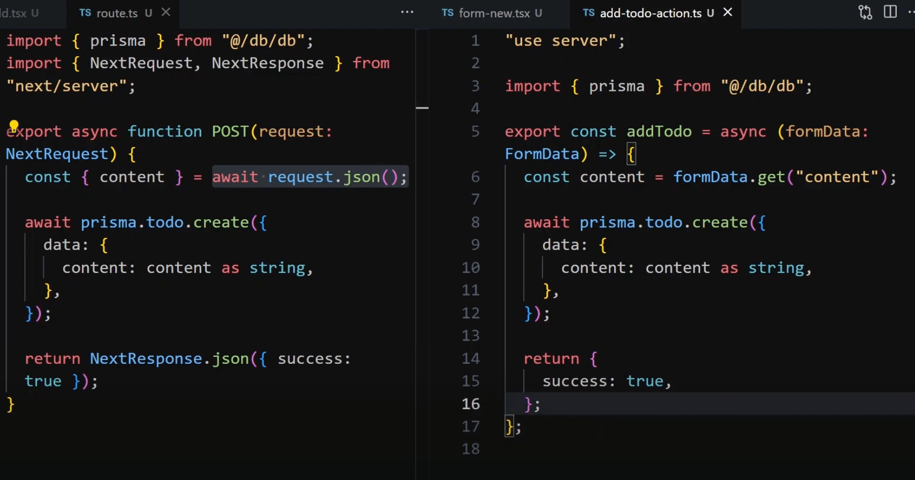Close the add-todo-action.ts tab
The width and height of the screenshot is (915, 480).
point(727,12)
